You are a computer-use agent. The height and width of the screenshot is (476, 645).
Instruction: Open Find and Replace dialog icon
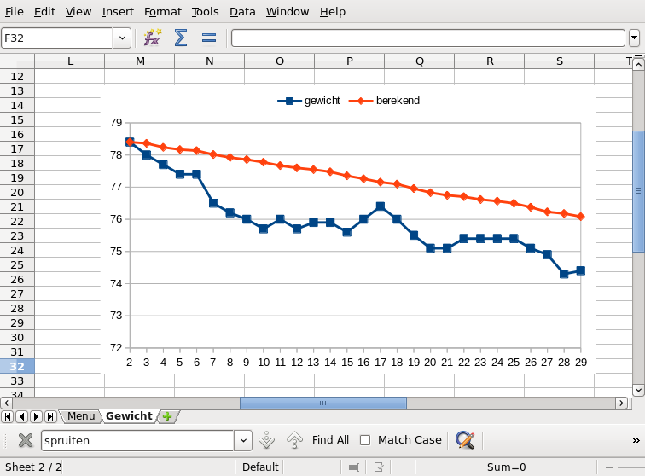point(464,440)
